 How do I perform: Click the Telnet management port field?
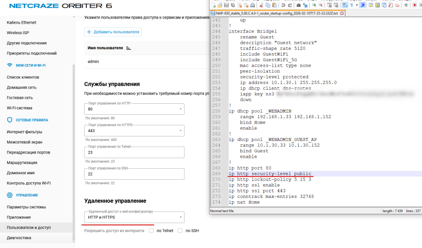pyautogui.click(x=134, y=152)
